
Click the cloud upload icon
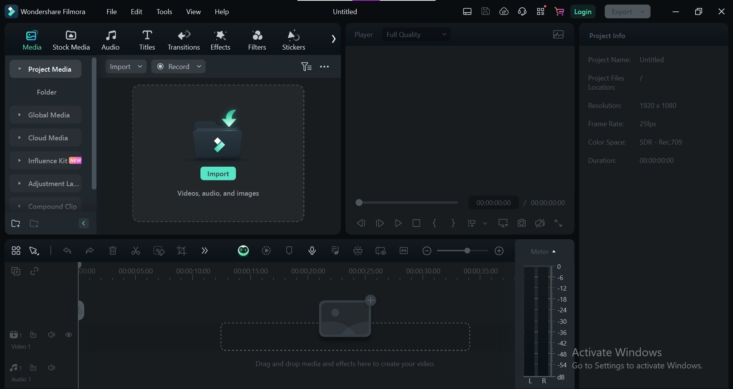pos(504,11)
